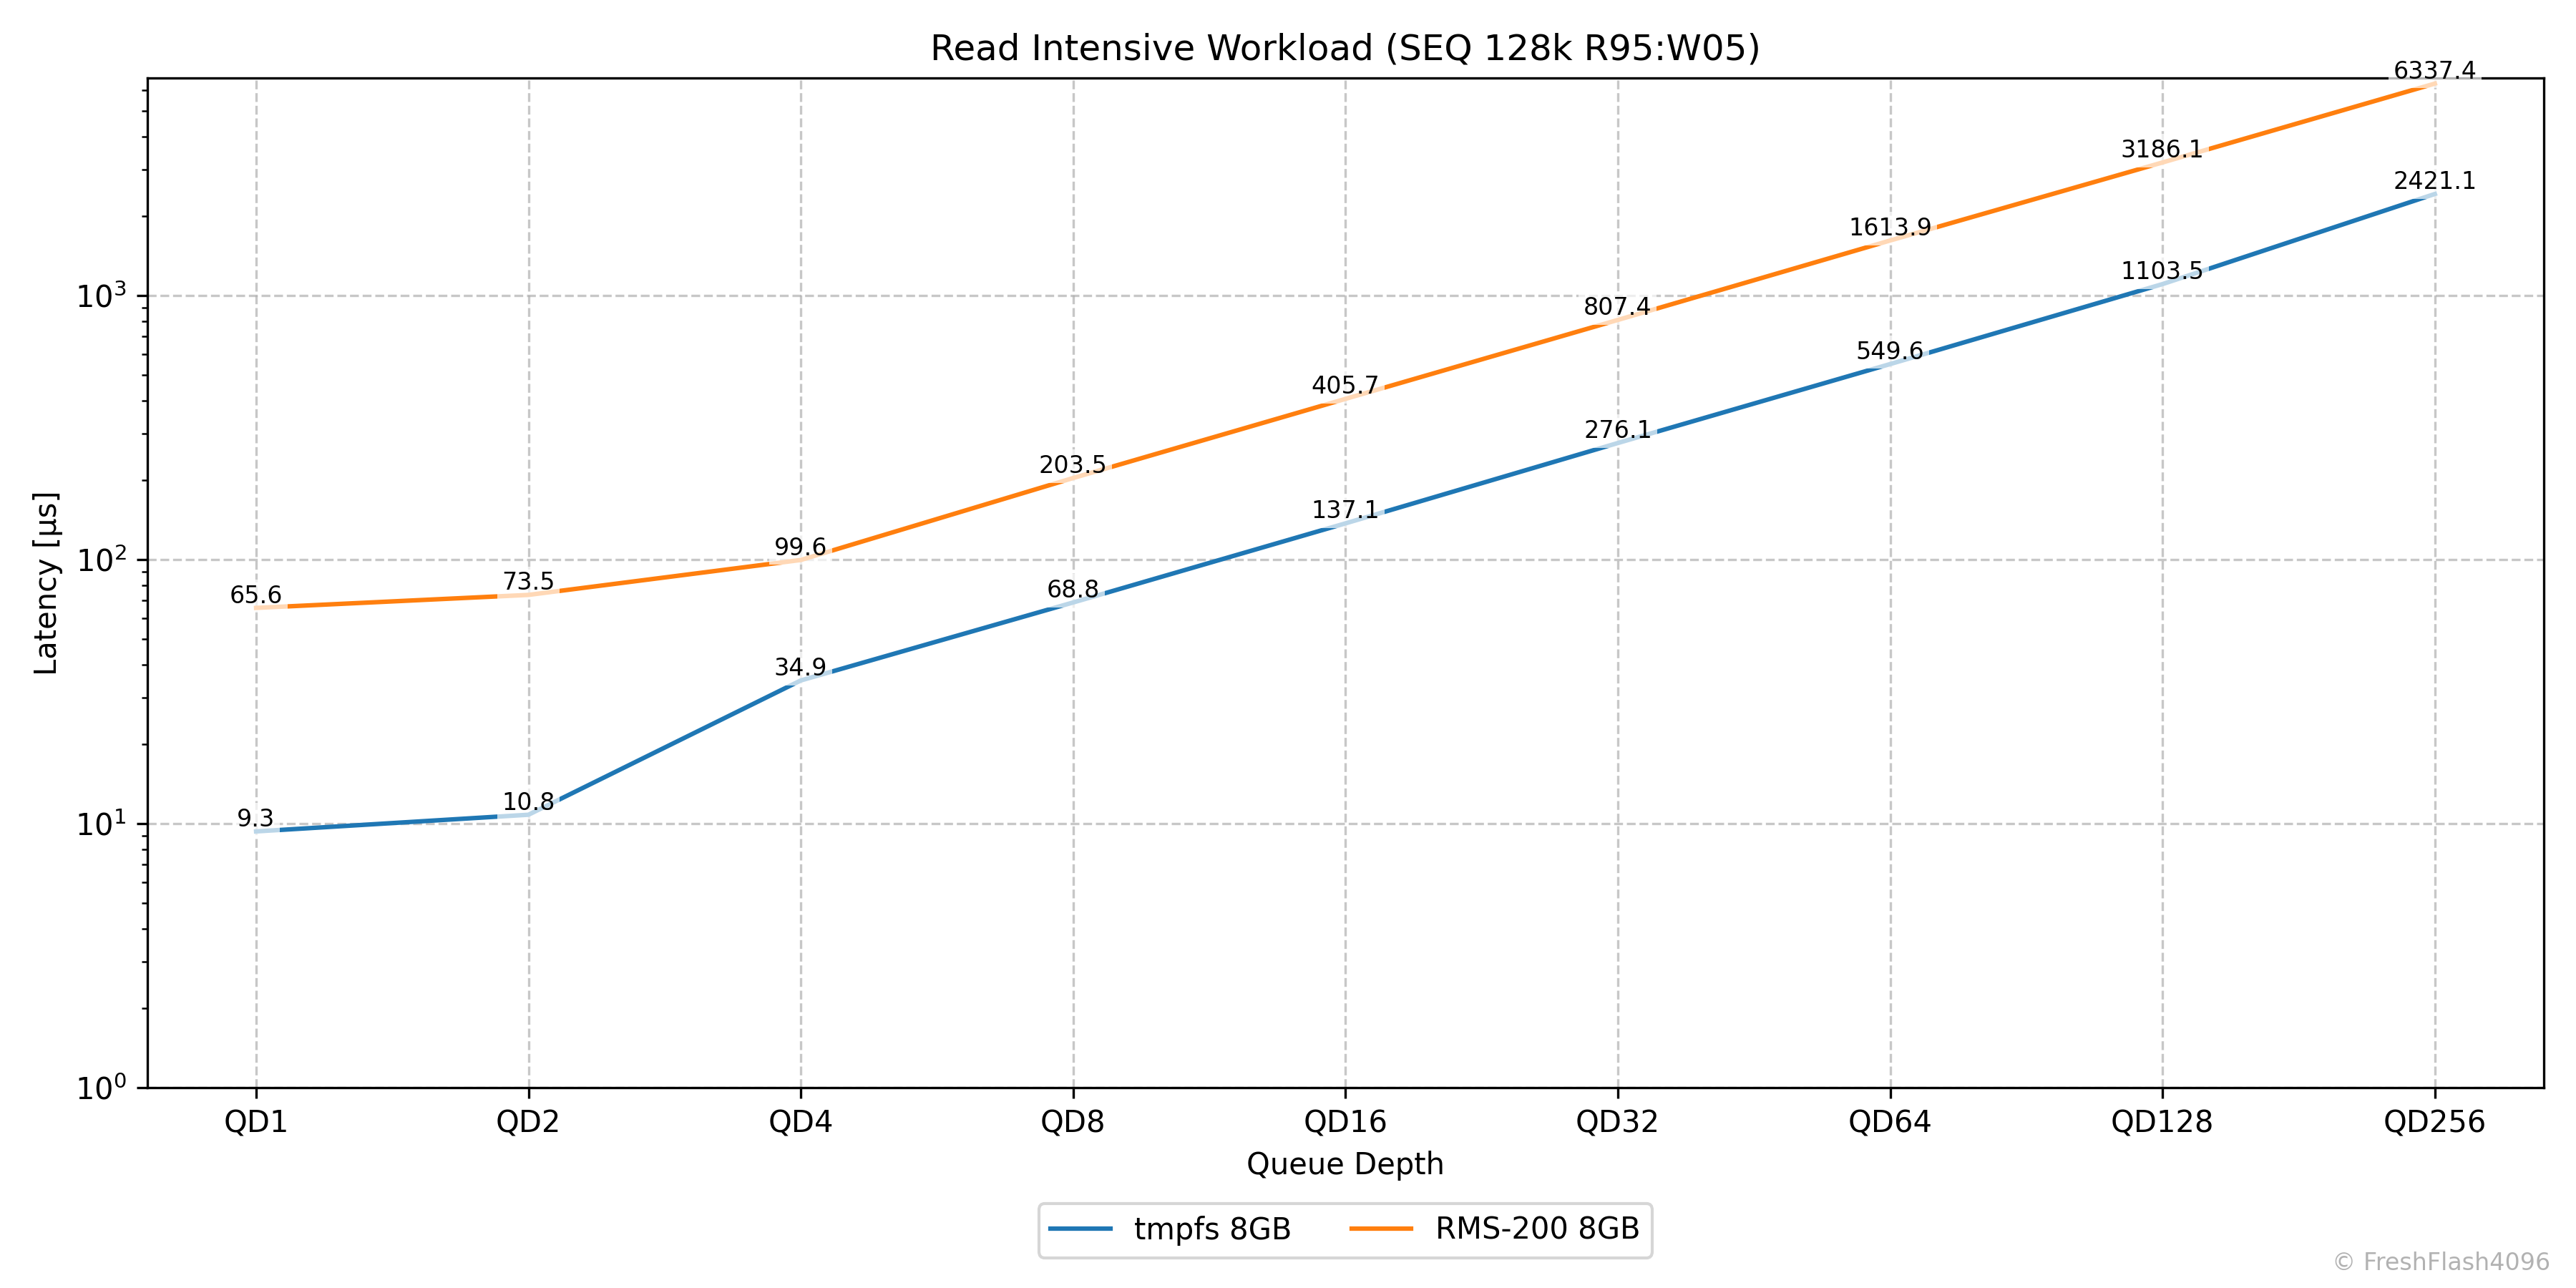
Task: Click the Queue Depth axis title
Action: 1344,1164
